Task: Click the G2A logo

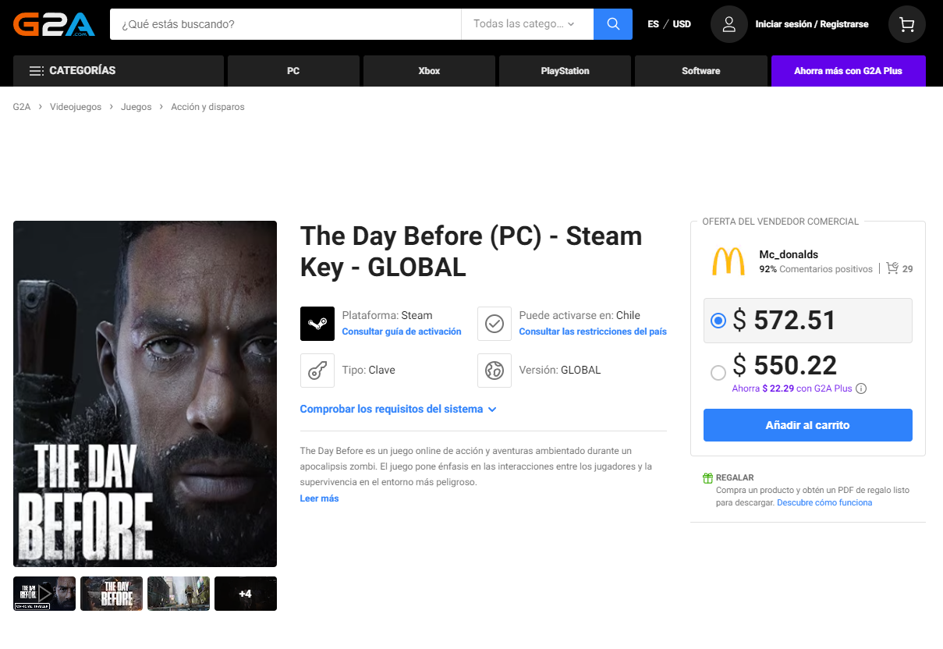Action: [x=54, y=24]
